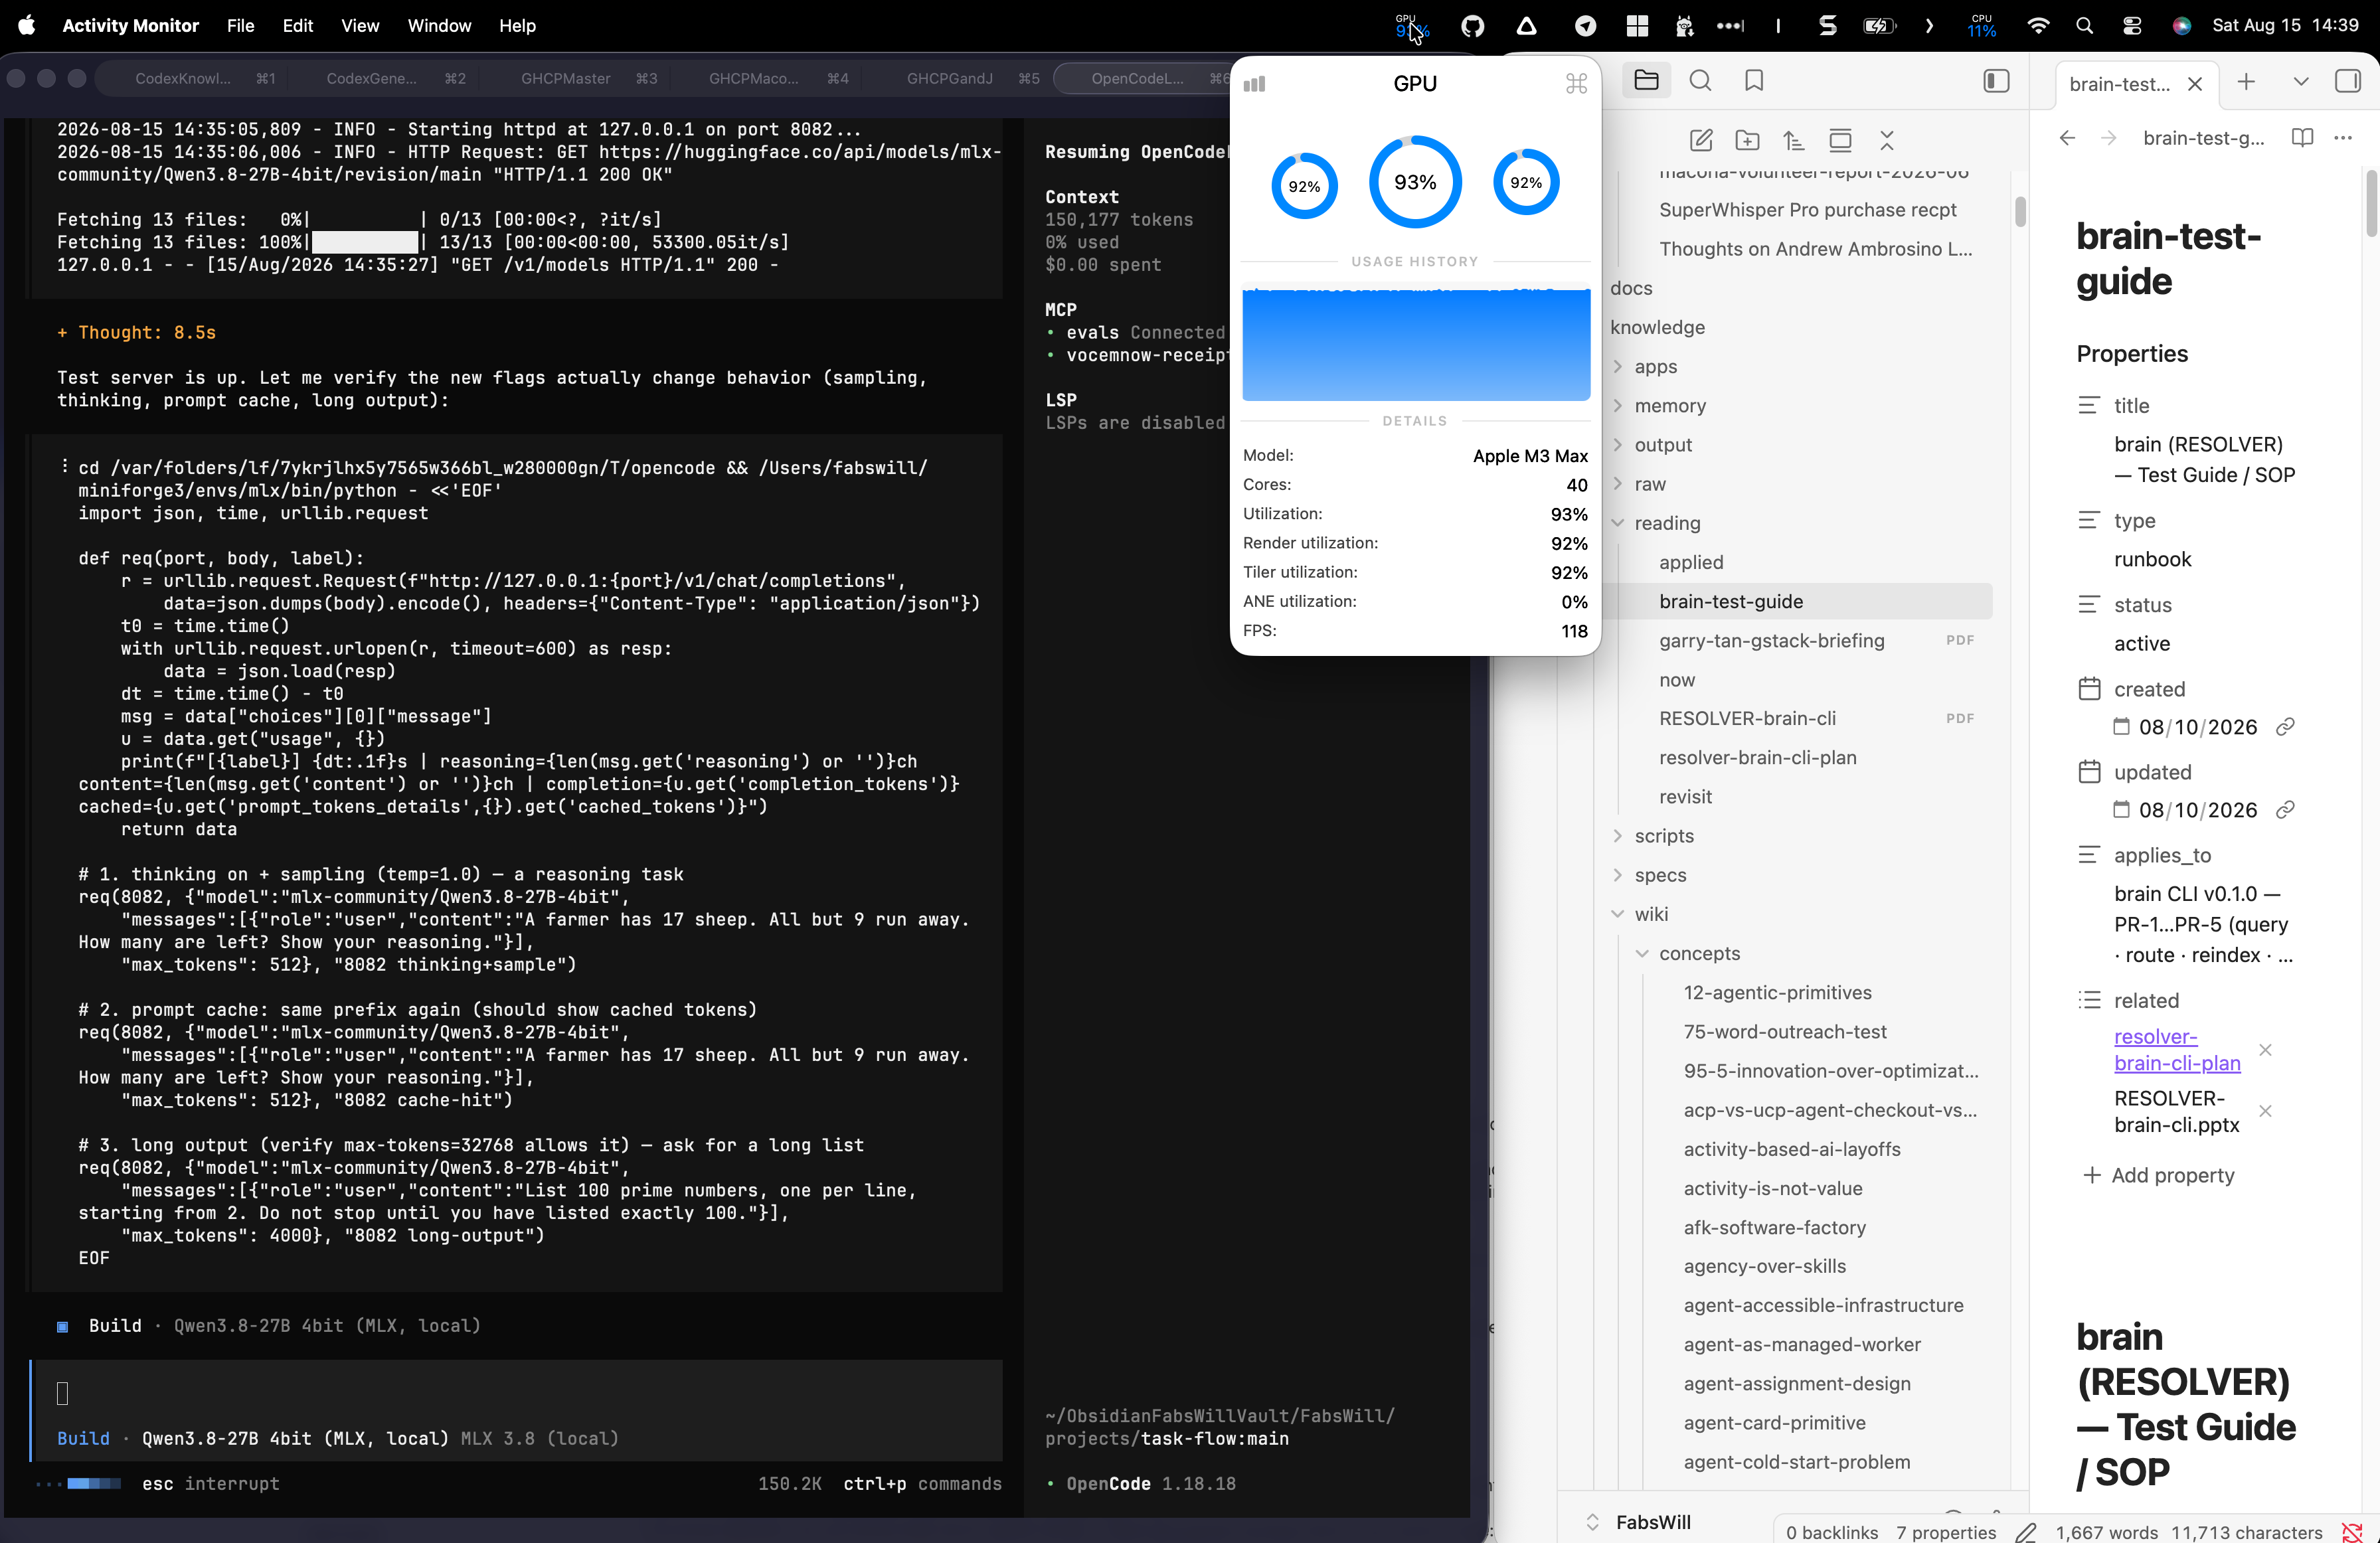Expand the output folder
The image size is (2380, 1543).
(1663, 444)
